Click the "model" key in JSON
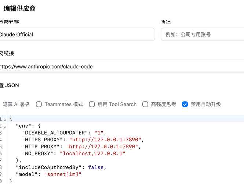 (27, 174)
